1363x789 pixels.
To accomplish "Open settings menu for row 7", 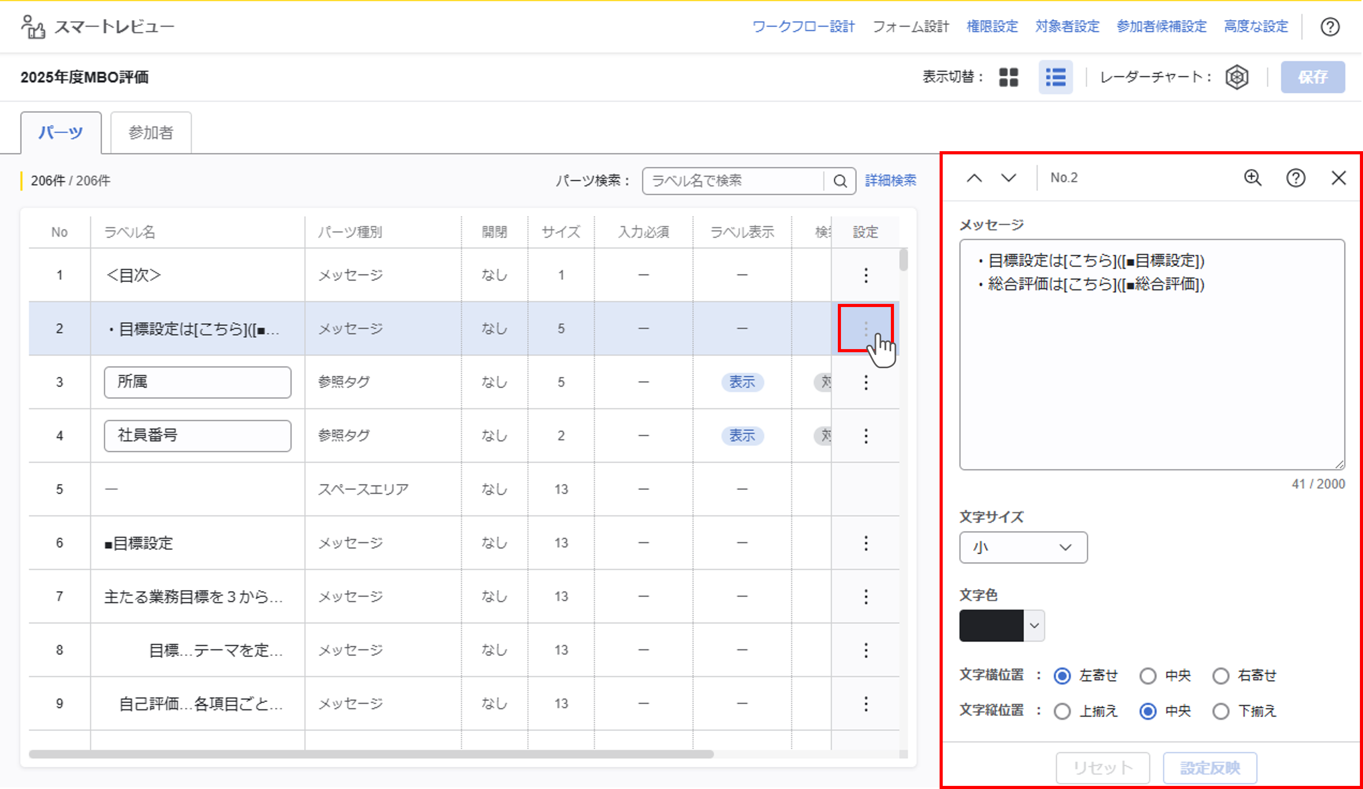I will (x=866, y=597).
